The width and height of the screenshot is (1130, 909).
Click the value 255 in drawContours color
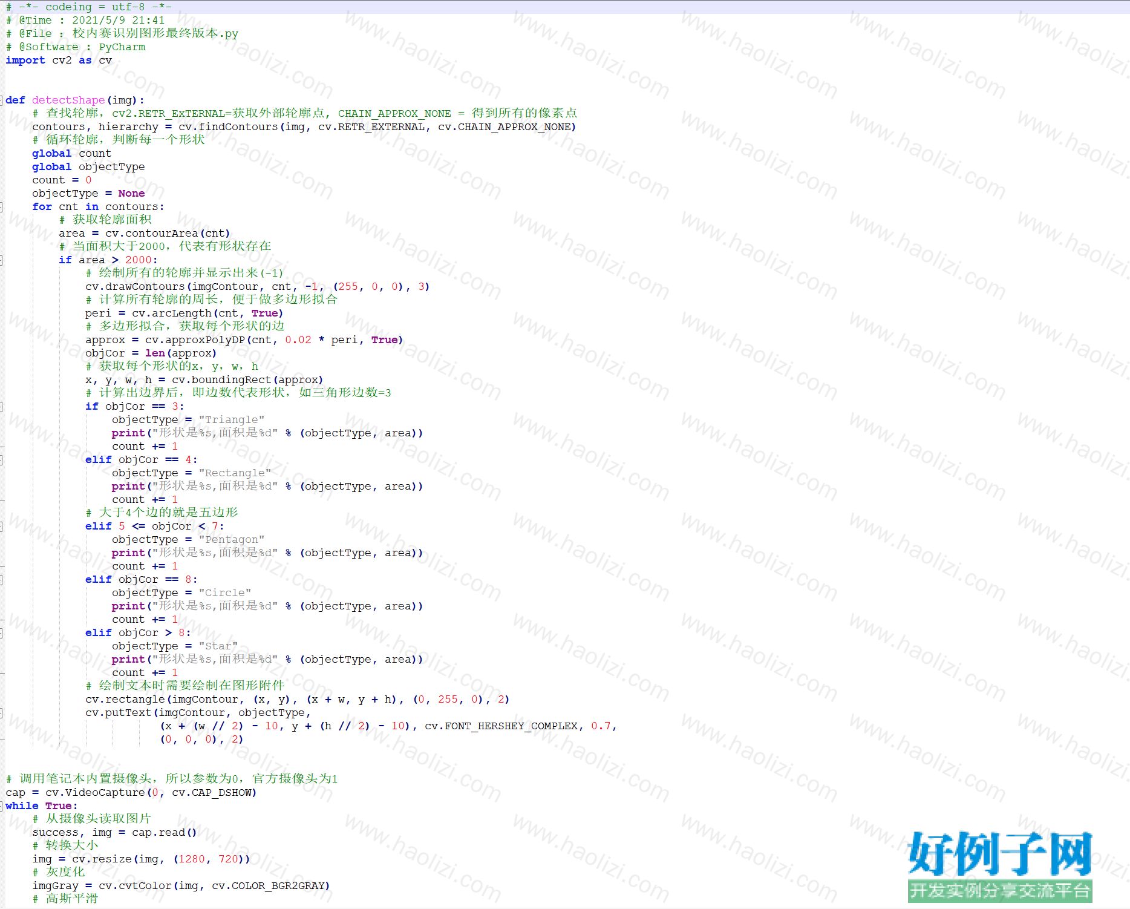(348, 287)
